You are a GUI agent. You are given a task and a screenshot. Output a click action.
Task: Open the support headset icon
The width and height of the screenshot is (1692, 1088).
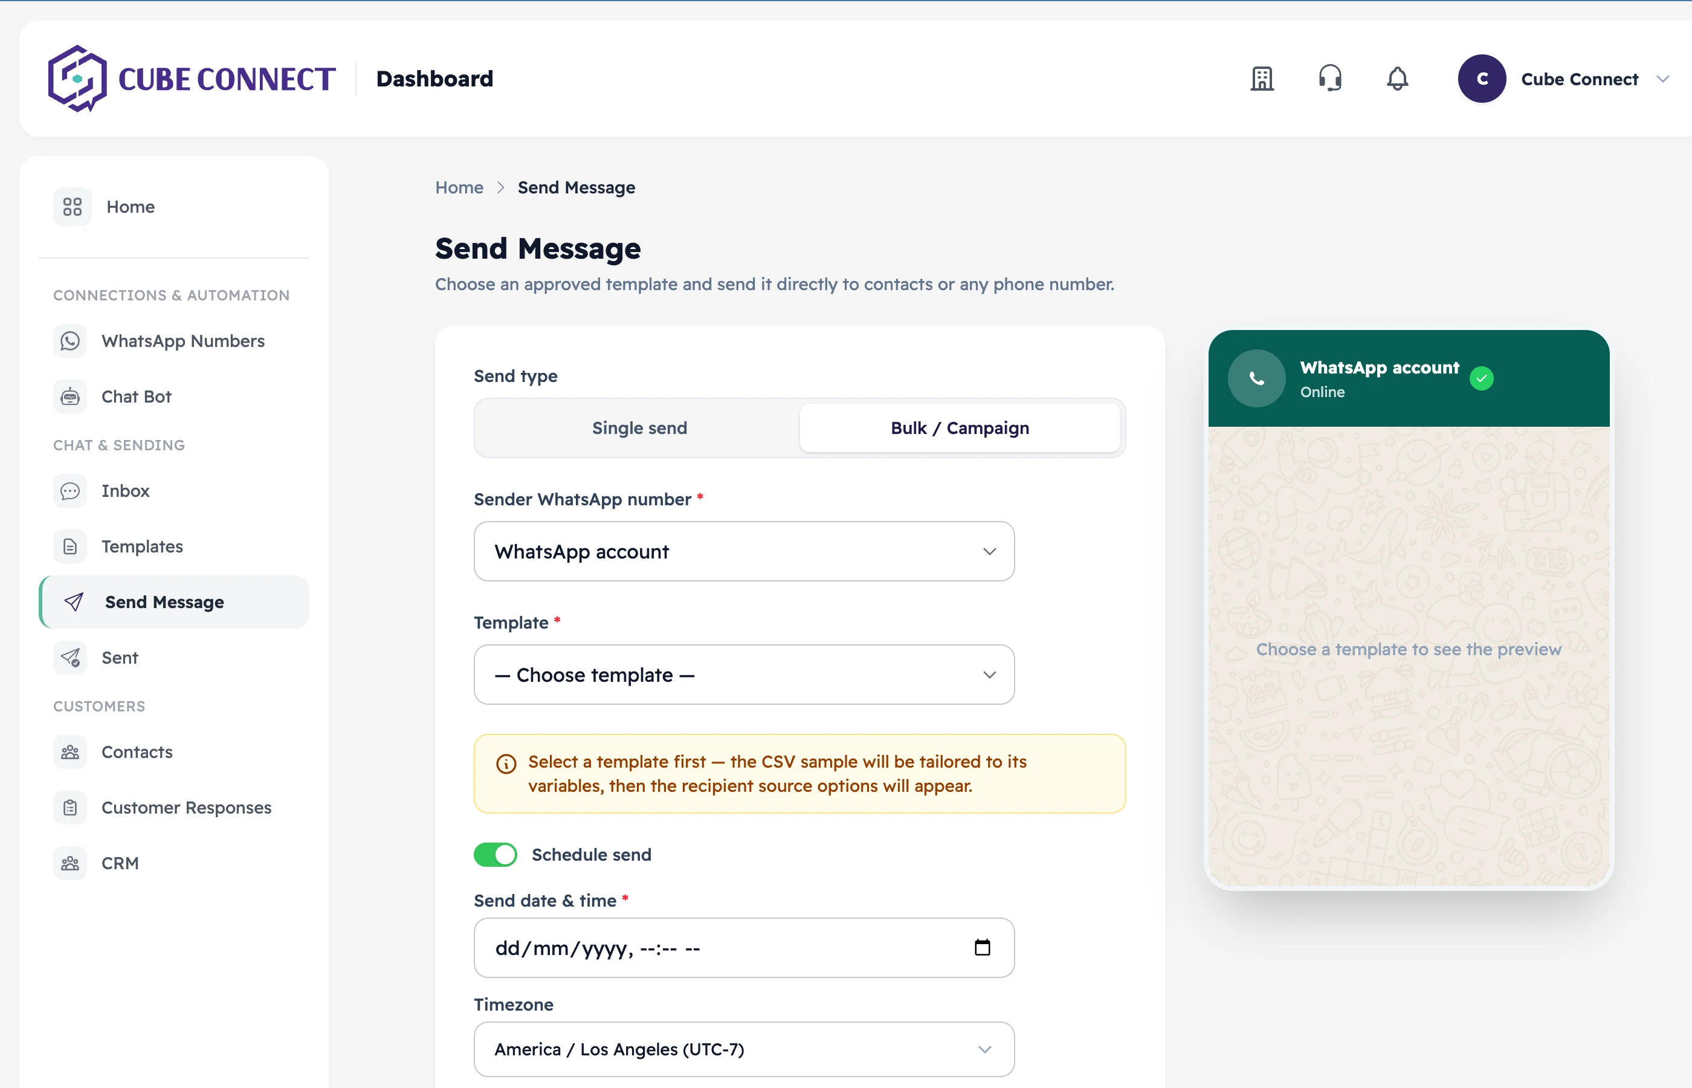pos(1330,79)
